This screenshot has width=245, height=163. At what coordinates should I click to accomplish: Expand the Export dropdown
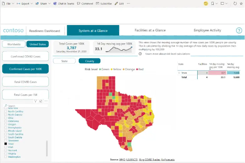(25, 3)
